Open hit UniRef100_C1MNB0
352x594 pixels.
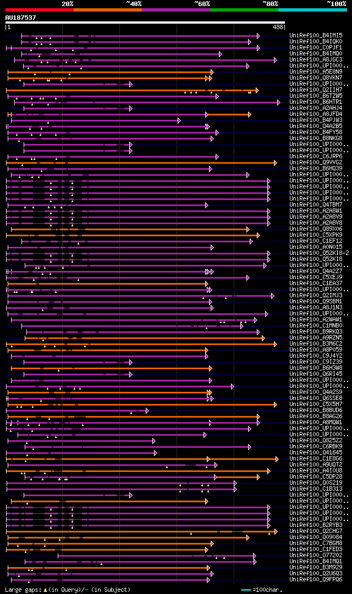[x=316, y=326]
